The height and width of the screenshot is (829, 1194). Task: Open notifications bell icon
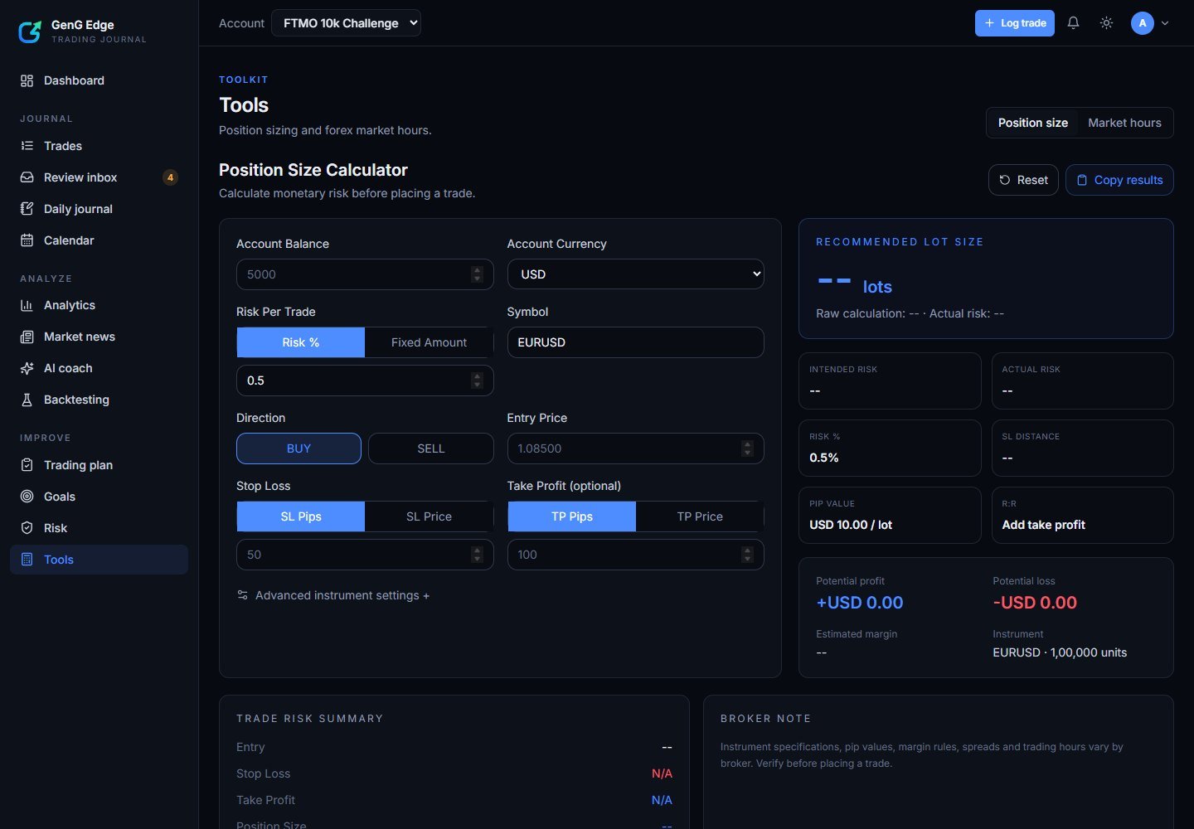[x=1073, y=23]
